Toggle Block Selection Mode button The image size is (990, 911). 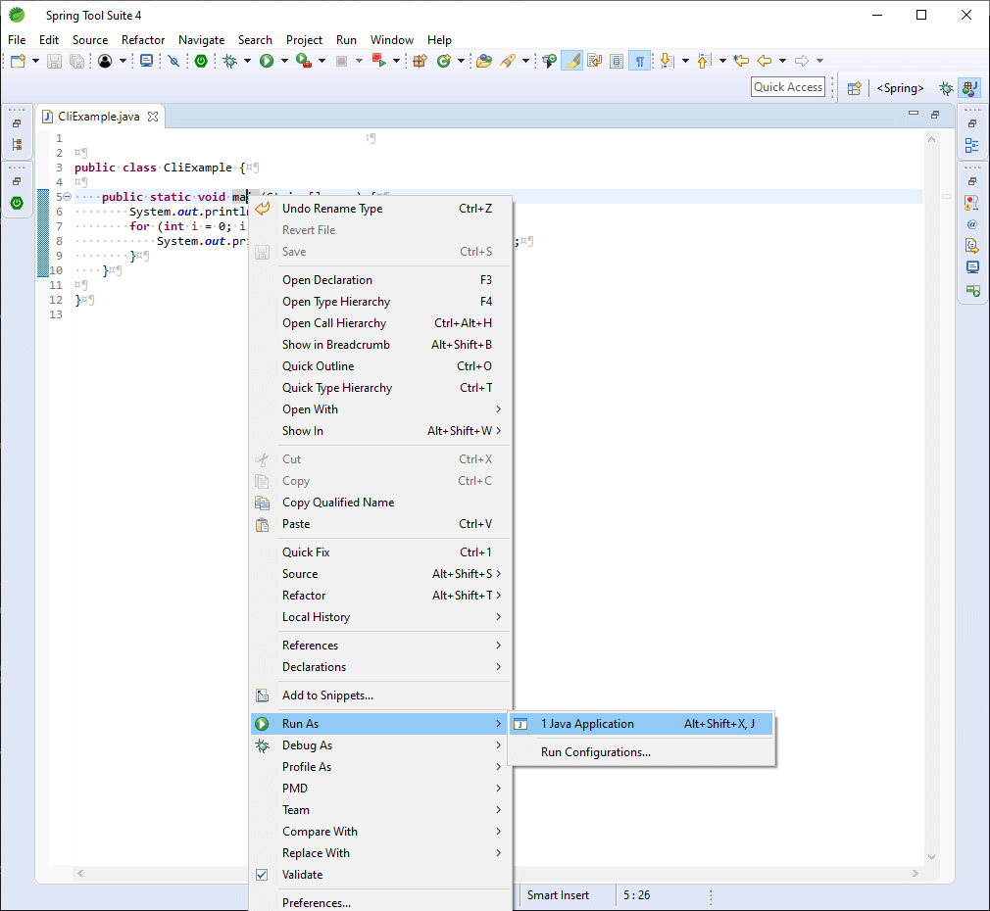617,61
